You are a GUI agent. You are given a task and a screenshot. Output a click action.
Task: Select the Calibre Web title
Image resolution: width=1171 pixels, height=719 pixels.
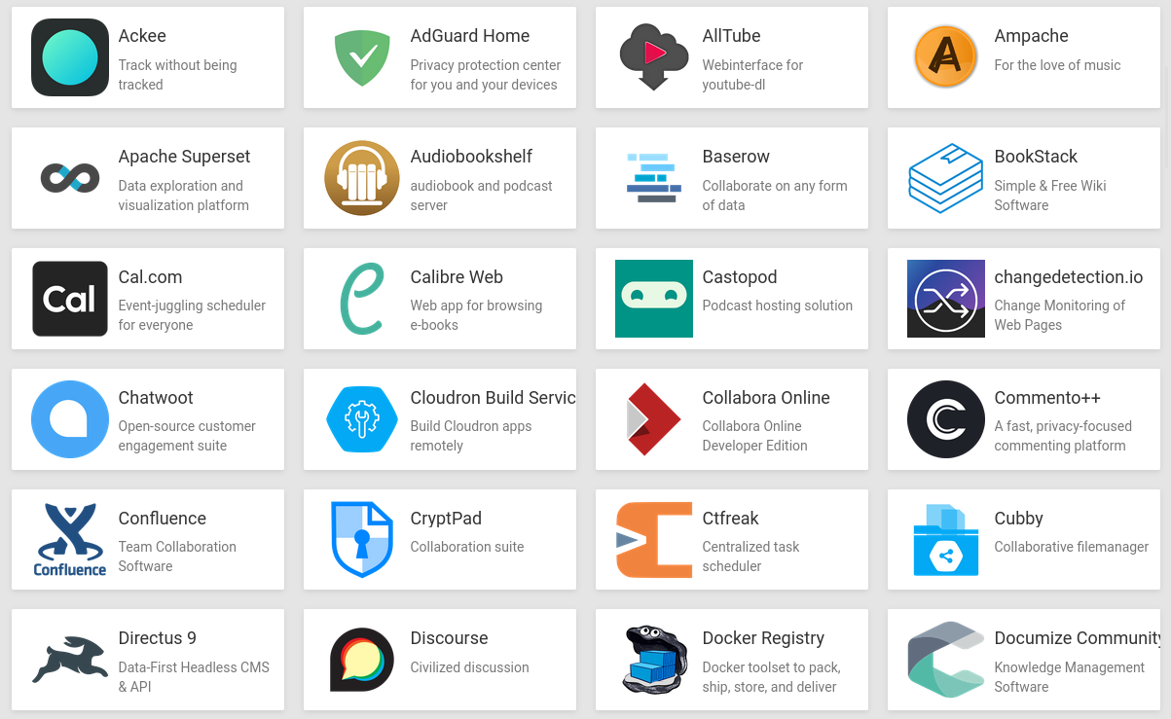457,277
